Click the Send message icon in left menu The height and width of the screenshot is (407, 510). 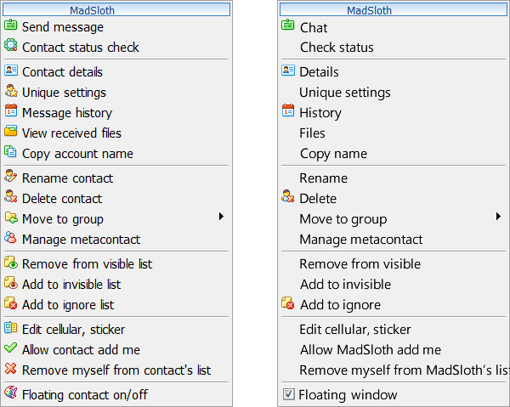pos(10,27)
